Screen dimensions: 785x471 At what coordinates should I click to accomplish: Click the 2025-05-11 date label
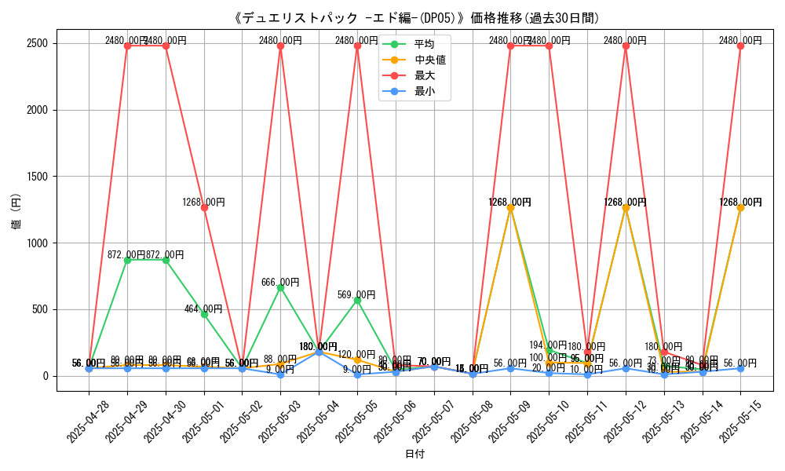586,422
